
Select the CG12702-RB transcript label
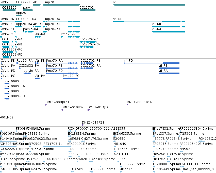click(x=89, y=39)
